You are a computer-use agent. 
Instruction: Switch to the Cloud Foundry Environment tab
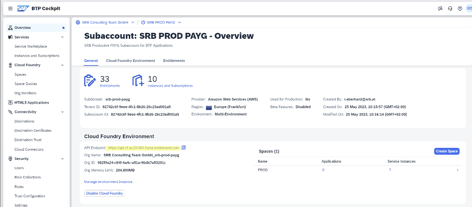(x=124, y=61)
